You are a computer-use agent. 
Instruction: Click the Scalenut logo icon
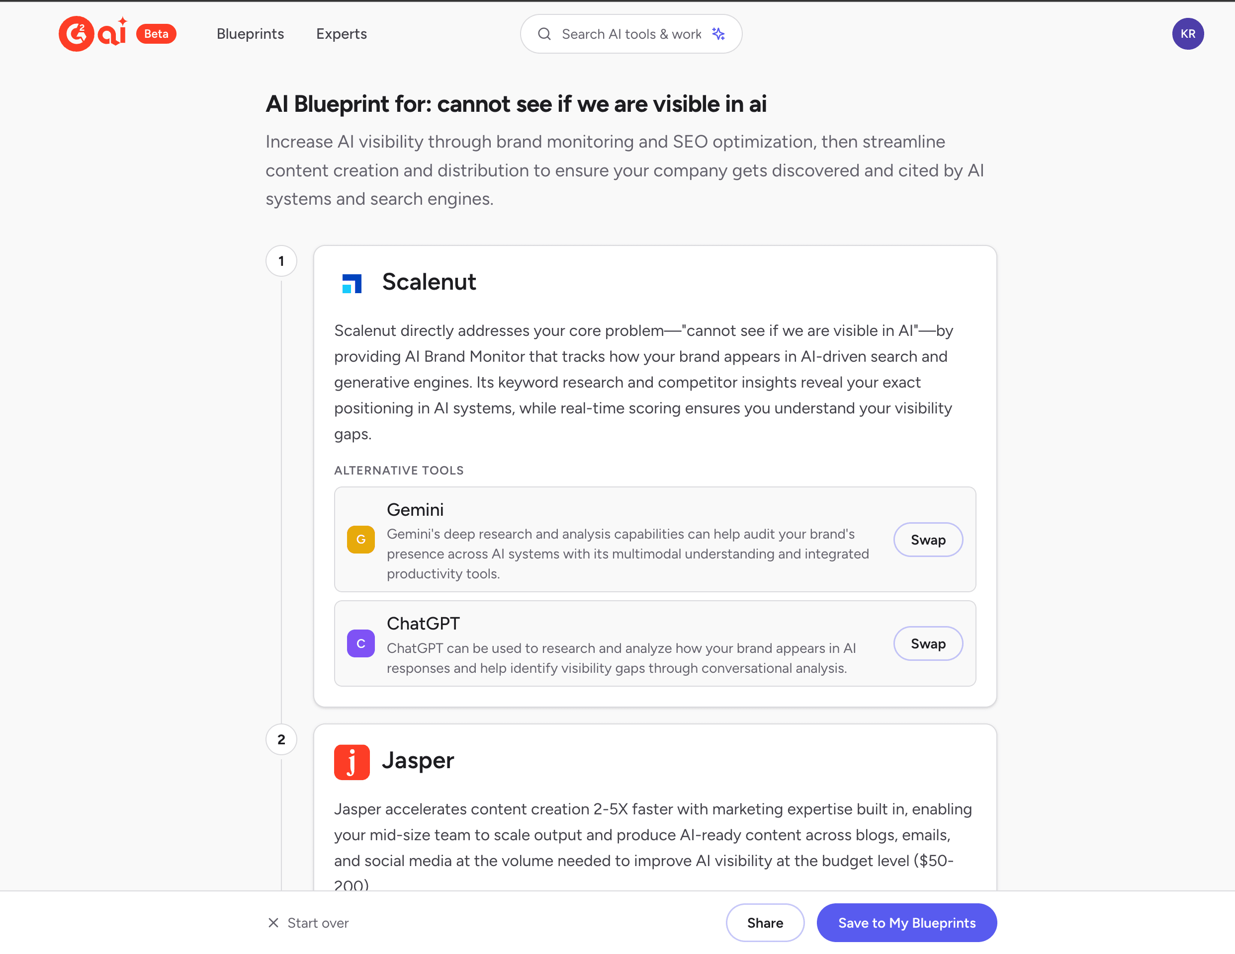(352, 283)
